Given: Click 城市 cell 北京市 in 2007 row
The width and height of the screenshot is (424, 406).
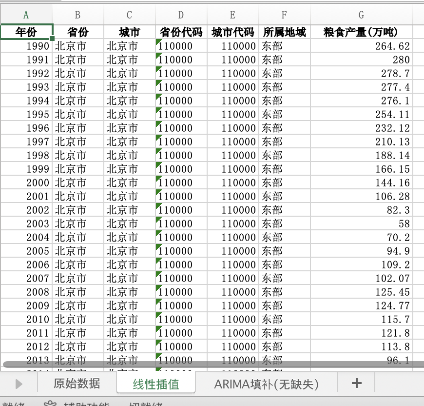Looking at the screenshot, I should point(130,278).
